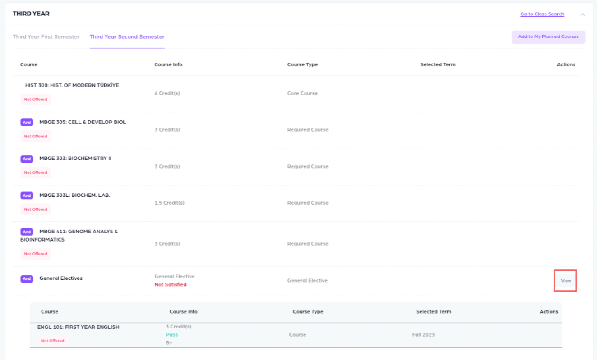Click MBGE 303L: Biochem. Lab. course title
597x360 pixels.
75,196
